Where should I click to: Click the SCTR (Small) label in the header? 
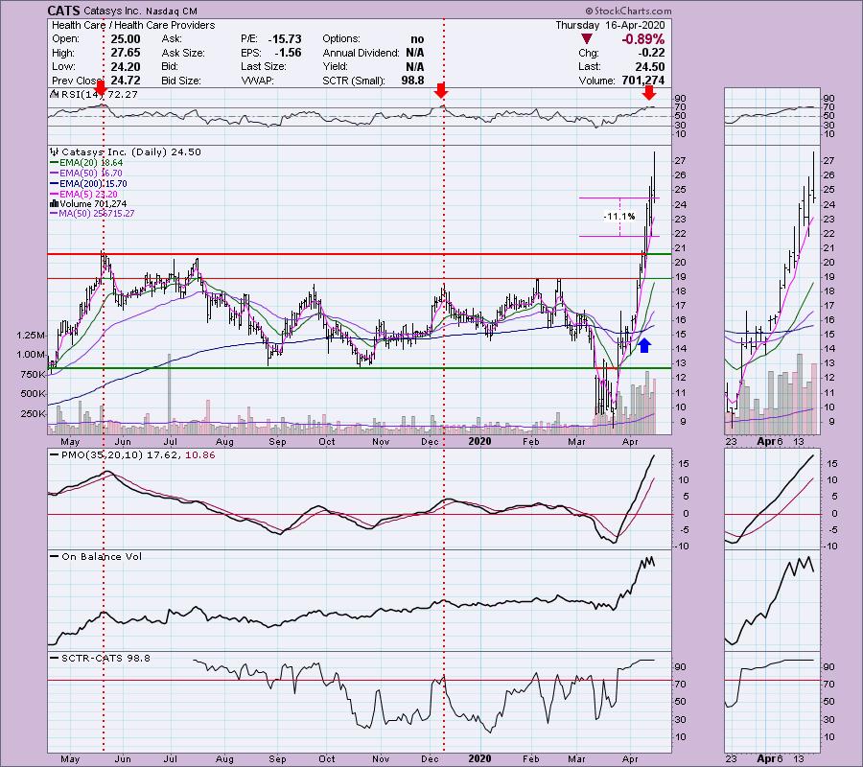pos(353,81)
